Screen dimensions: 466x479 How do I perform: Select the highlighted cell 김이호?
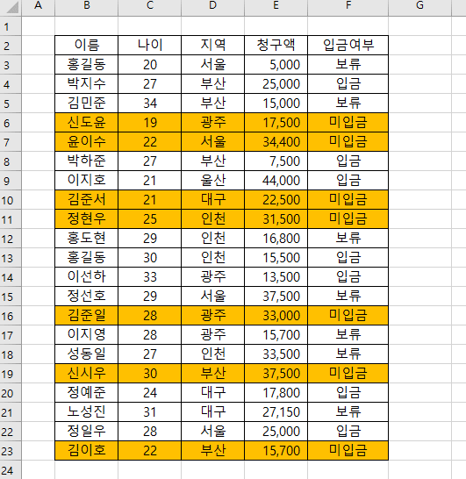87,451
